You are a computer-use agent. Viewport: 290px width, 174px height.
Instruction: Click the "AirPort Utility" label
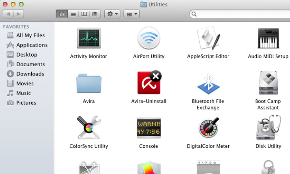(x=149, y=57)
